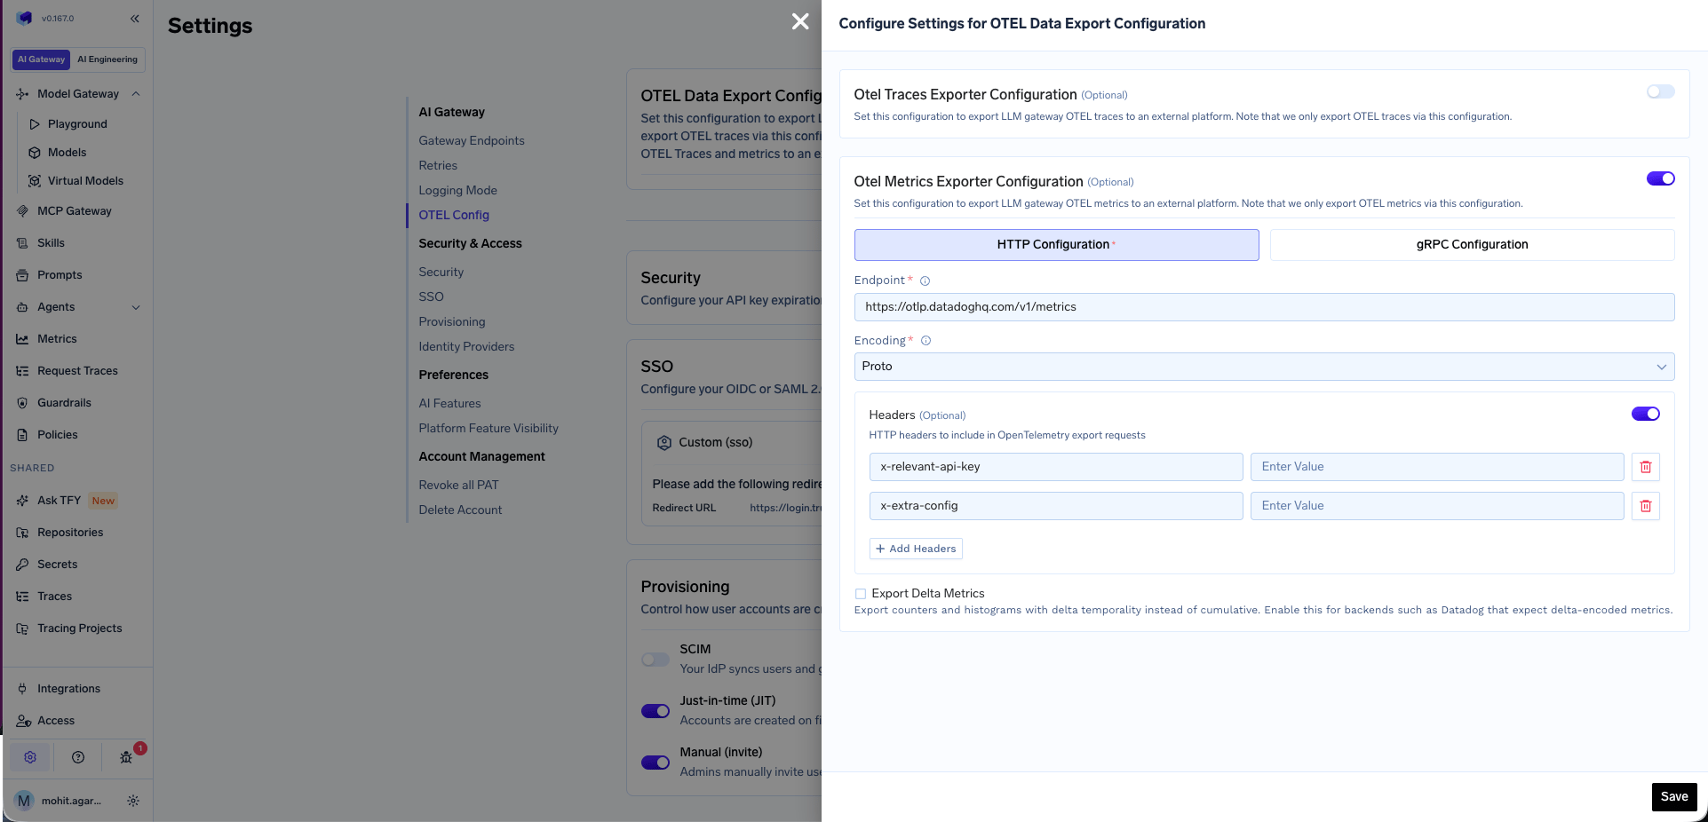Viewport: 1708px width, 822px height.
Task: Toggle the Just-in-time (JIT) switch
Action: coord(655,711)
